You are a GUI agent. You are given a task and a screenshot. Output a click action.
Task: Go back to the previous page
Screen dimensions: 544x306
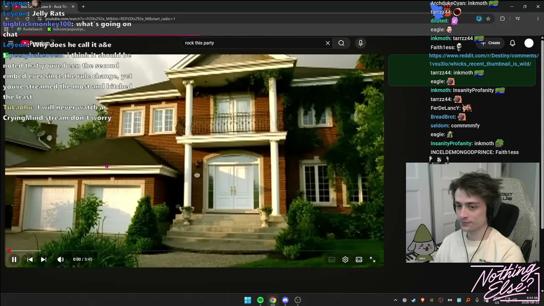[7, 19]
